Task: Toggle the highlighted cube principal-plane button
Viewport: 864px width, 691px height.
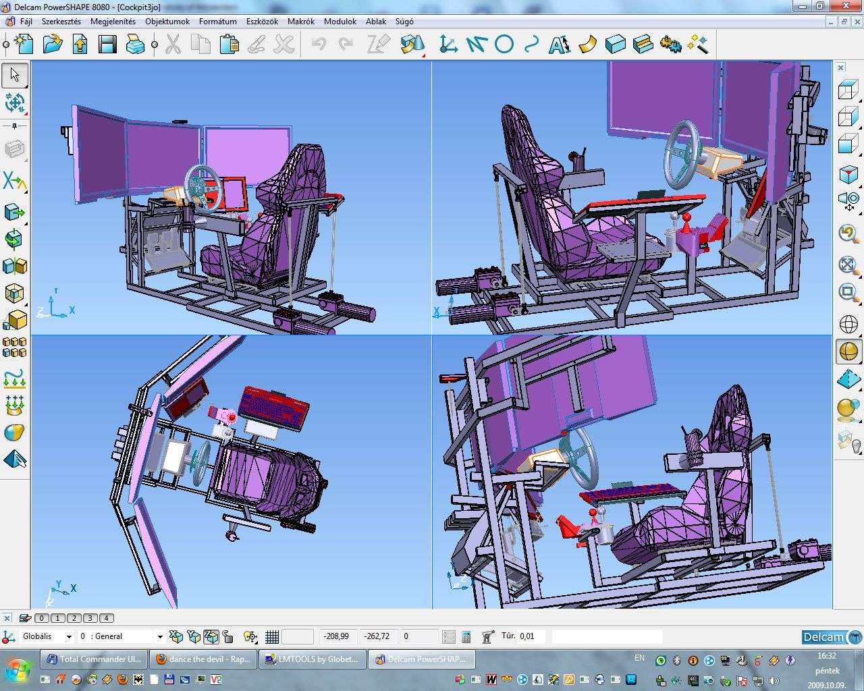Action: click(x=211, y=636)
